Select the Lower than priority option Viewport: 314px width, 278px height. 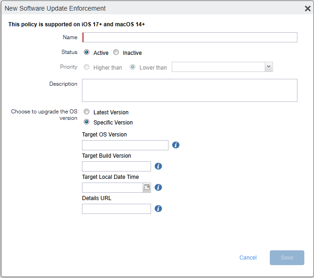(x=133, y=67)
